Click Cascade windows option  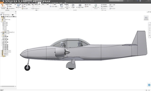(x=88, y=5)
